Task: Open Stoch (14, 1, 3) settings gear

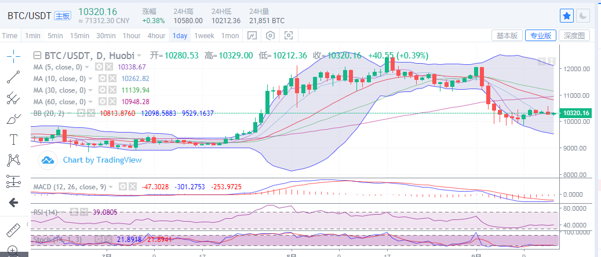Action: coord(99,240)
